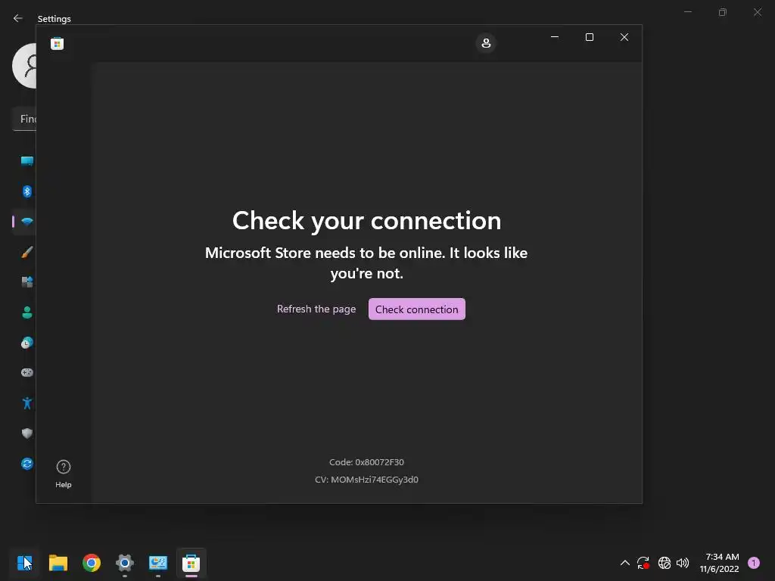Open the clock showing 7:34 AM
This screenshot has width=775, height=581.
point(719,563)
